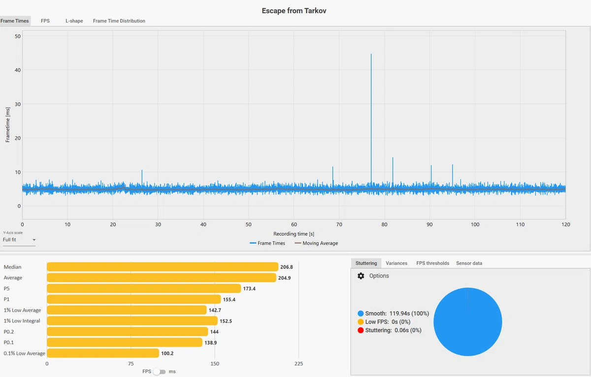Screen dimensions: 591x377
Task: Open the FPS thresholds tab
Action: point(433,263)
